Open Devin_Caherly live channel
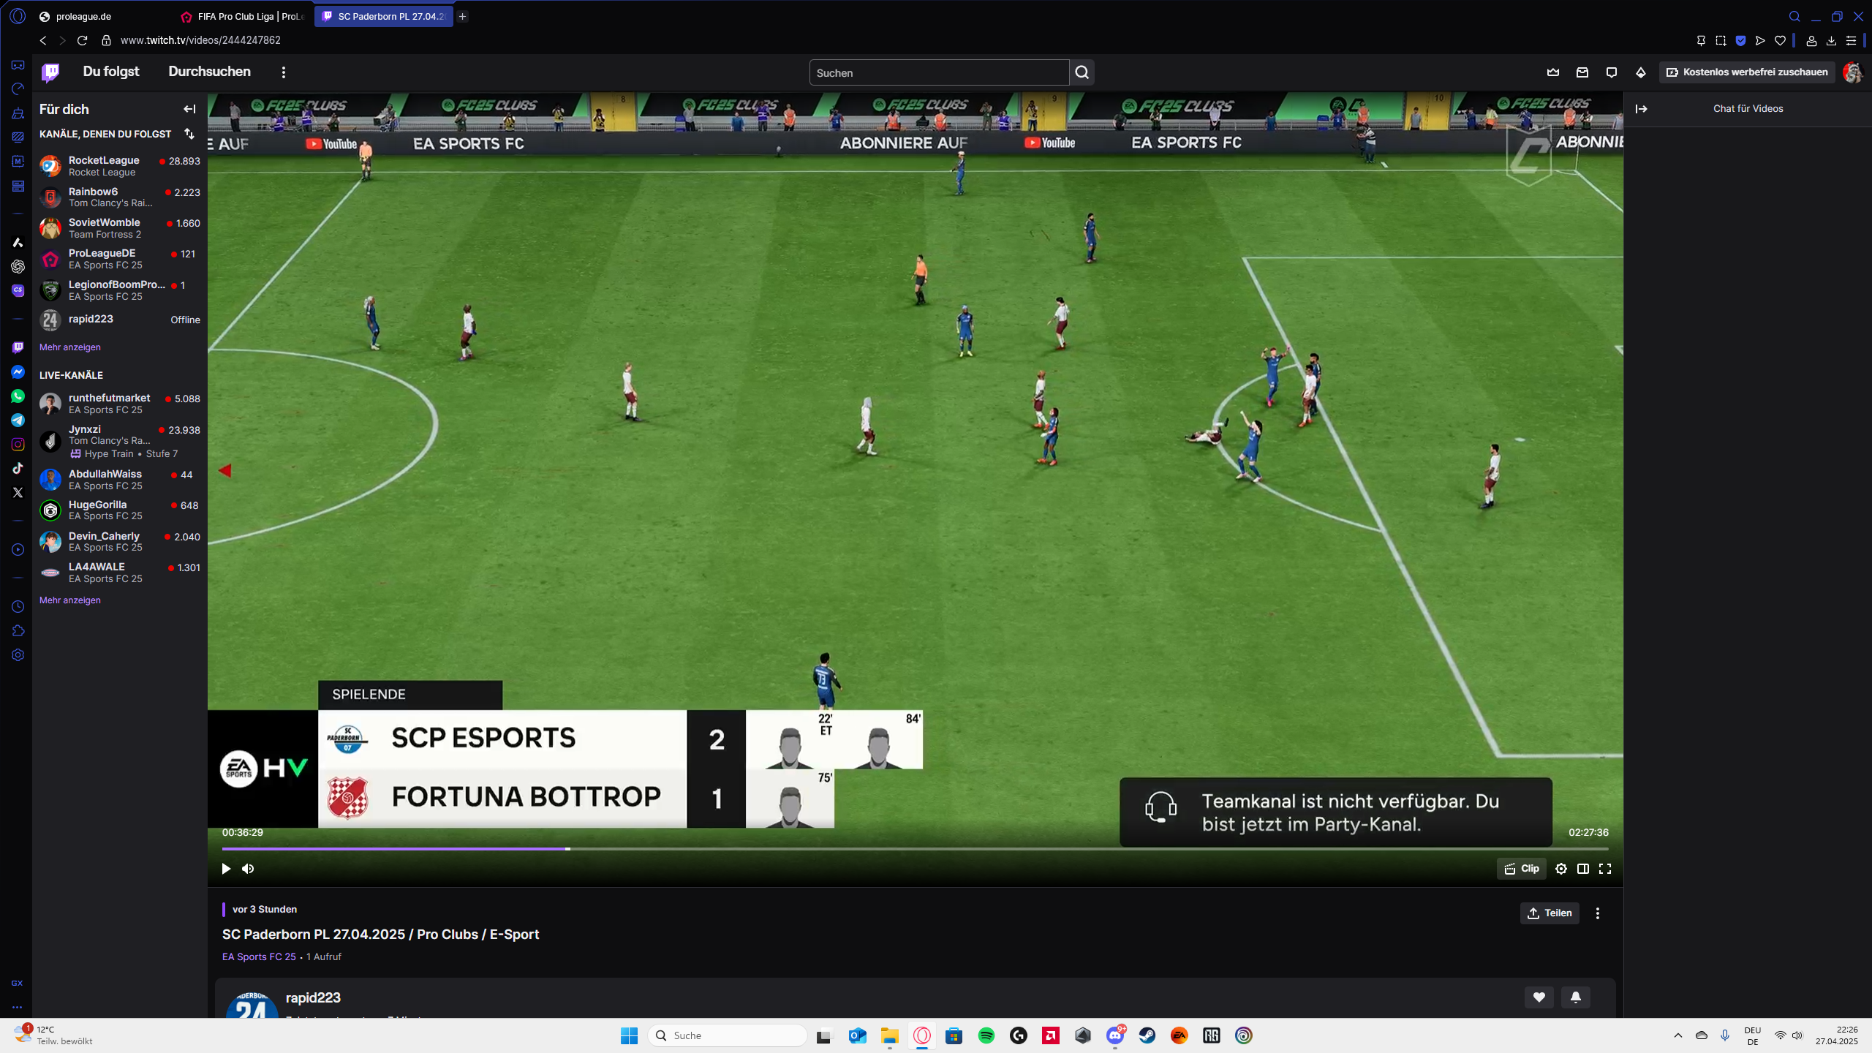This screenshot has width=1872, height=1053. (x=120, y=542)
